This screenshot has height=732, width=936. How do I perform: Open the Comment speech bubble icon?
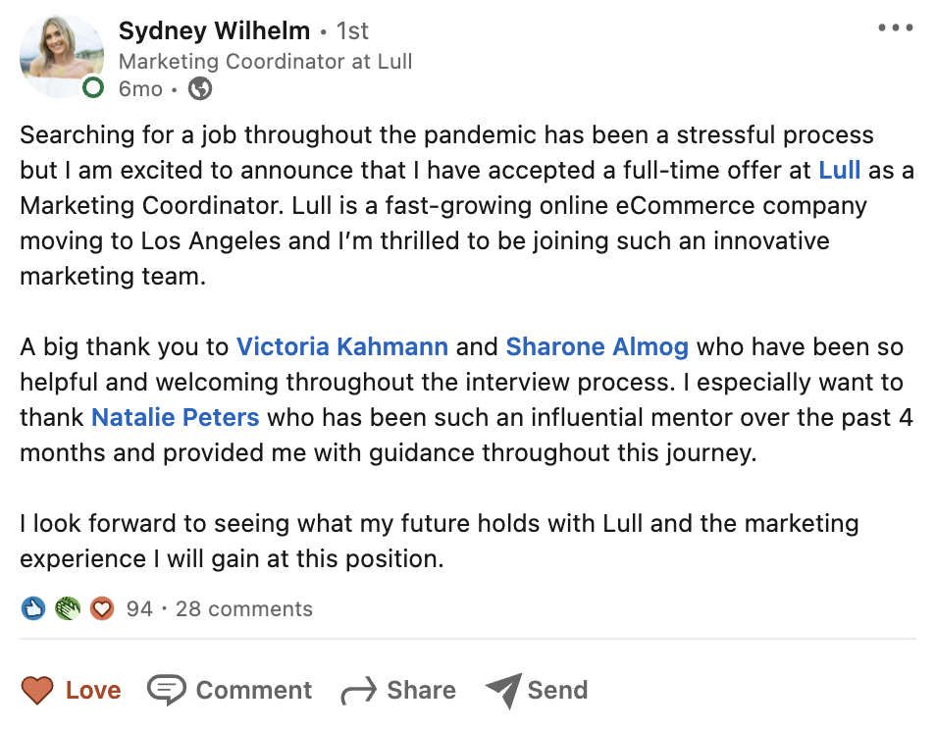(x=169, y=689)
